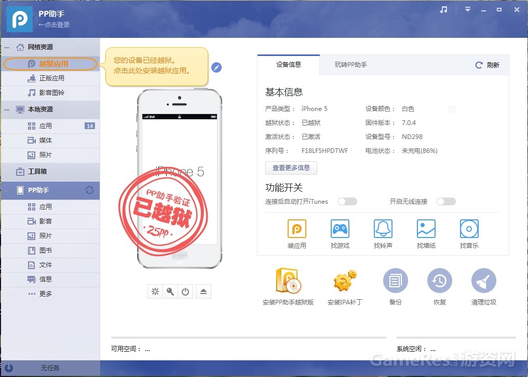The height and width of the screenshot is (377, 528).
Task: Open device 影音 in sidebar
Action: 50,221
